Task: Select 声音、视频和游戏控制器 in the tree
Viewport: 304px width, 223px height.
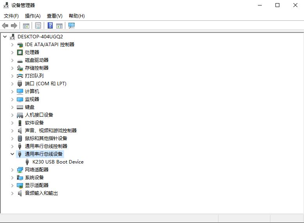Action: [51, 131]
